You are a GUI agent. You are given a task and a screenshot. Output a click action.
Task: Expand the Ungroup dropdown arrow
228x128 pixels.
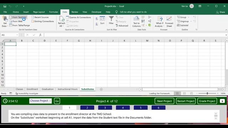[x=191, y=21]
